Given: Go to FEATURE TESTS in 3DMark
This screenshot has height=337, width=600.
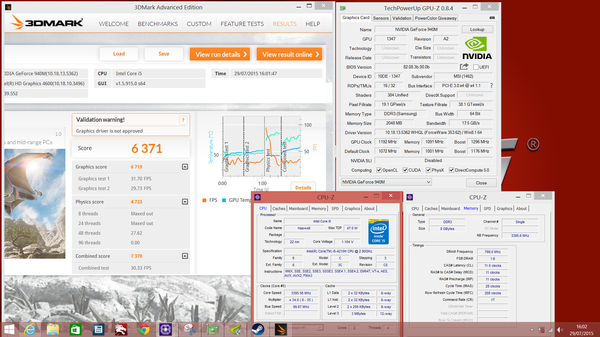Looking at the screenshot, I should (x=242, y=24).
